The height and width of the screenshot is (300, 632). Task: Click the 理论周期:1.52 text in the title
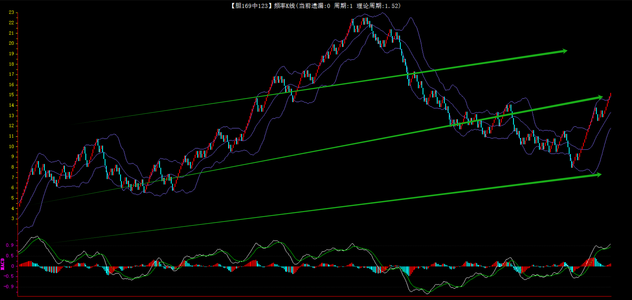[x=378, y=6]
